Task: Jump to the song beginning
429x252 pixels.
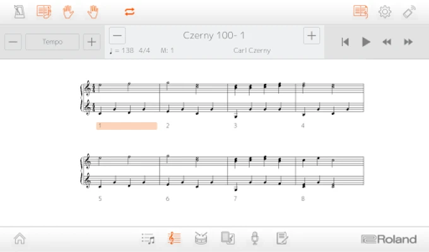Action: click(x=345, y=42)
